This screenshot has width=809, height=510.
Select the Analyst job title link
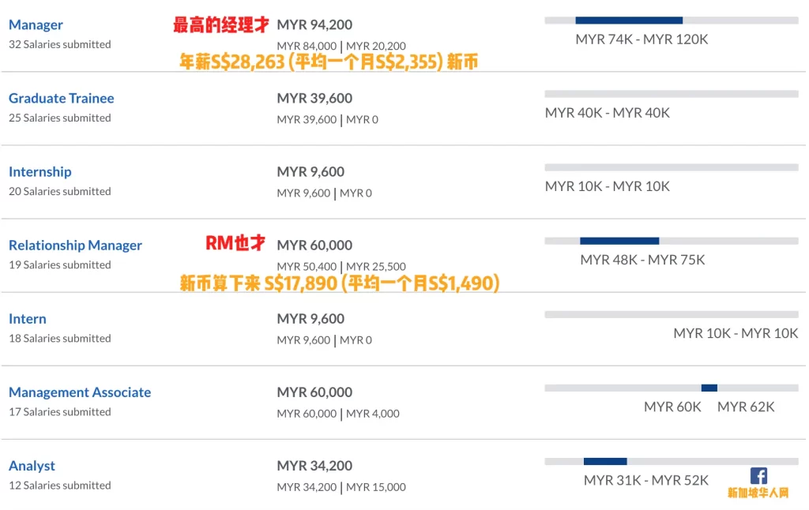(32, 466)
